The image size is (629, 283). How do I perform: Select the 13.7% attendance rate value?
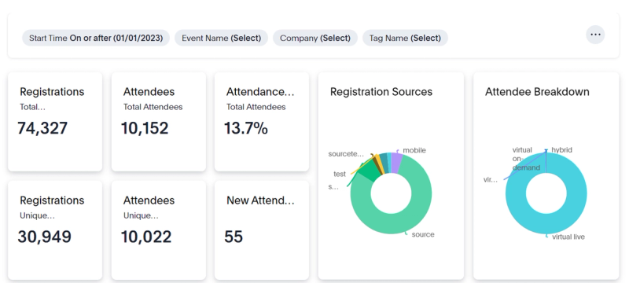click(246, 128)
